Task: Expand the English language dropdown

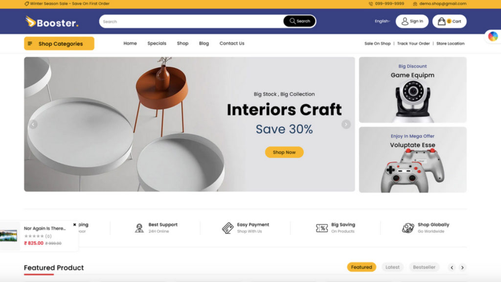Action: pos(382,21)
